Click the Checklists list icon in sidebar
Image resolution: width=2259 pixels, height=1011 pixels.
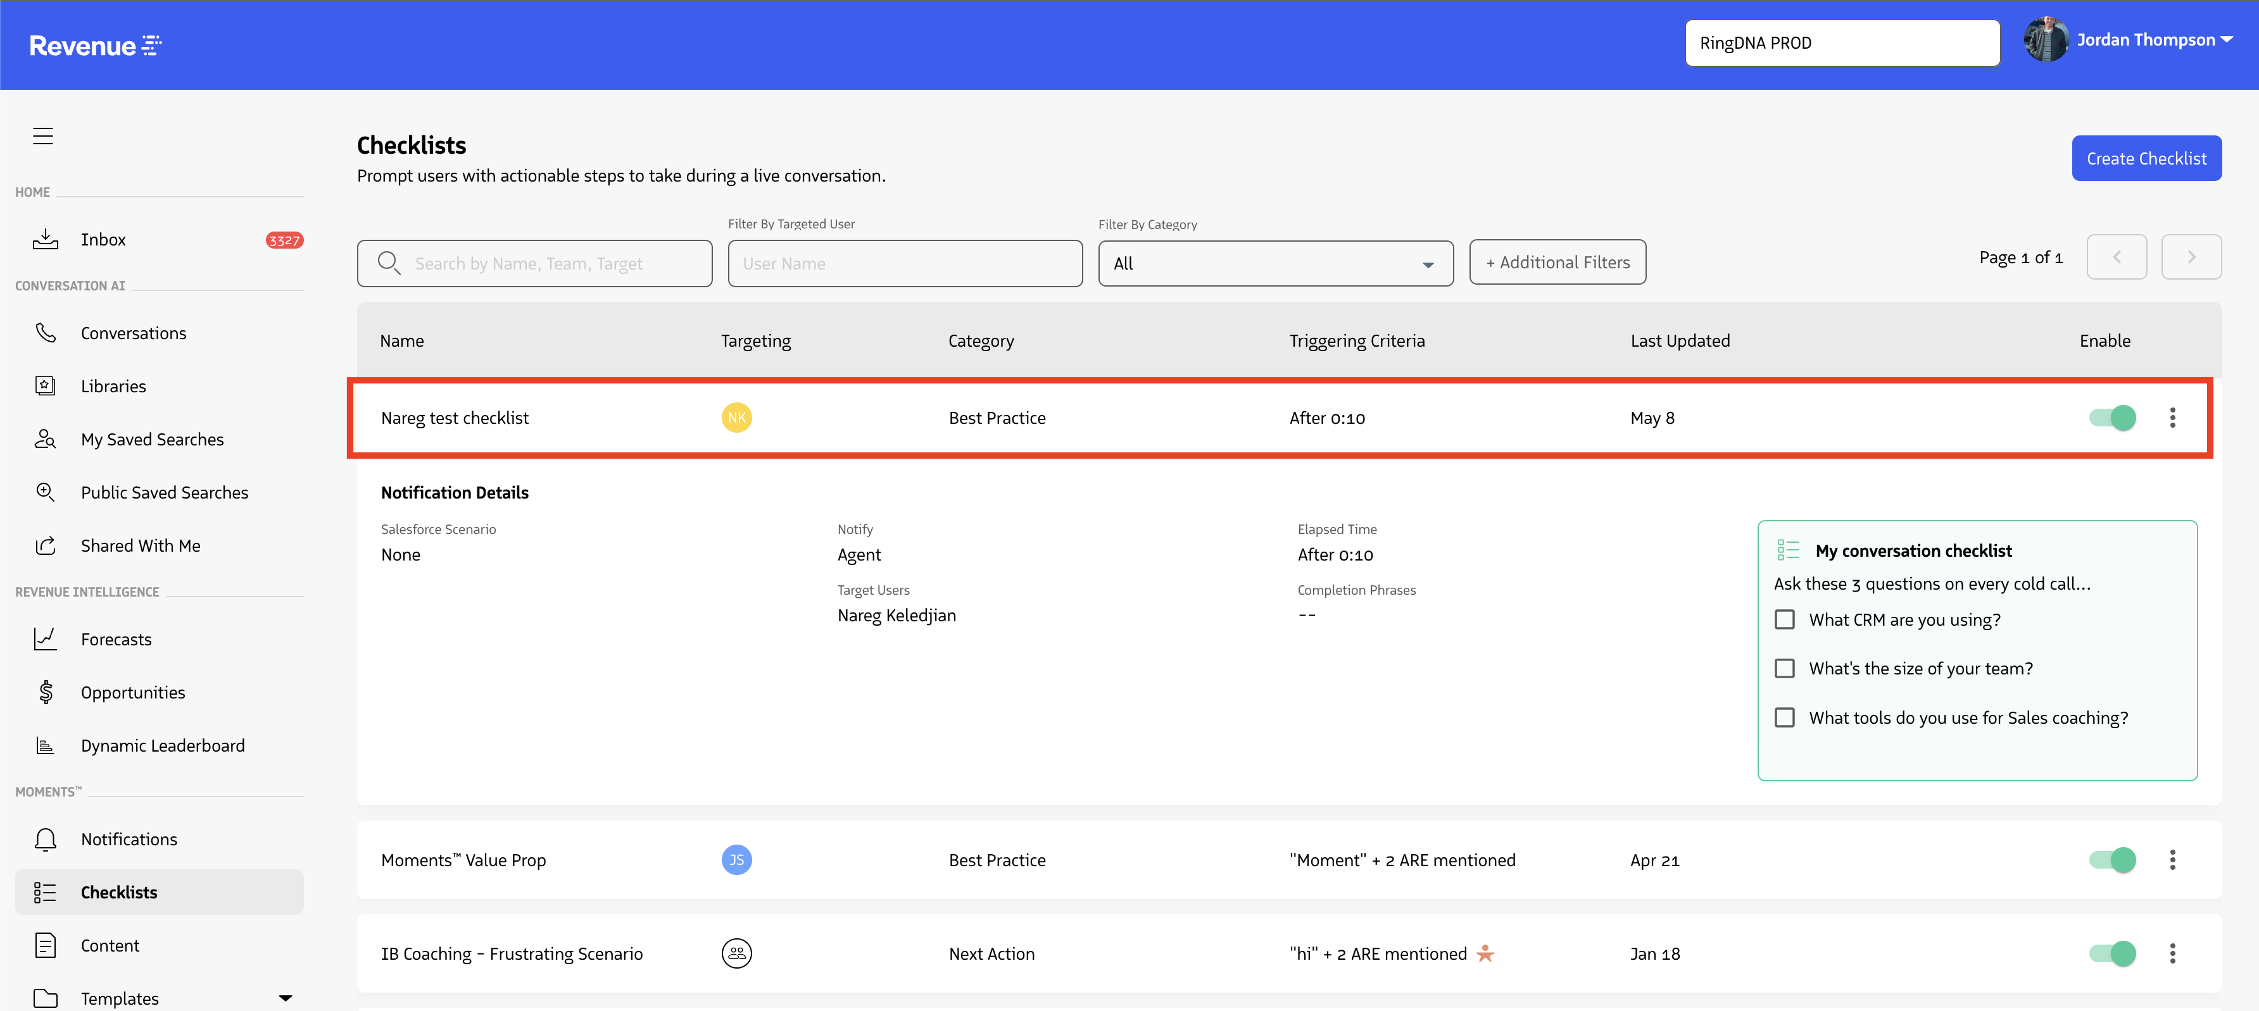pyautogui.click(x=46, y=892)
